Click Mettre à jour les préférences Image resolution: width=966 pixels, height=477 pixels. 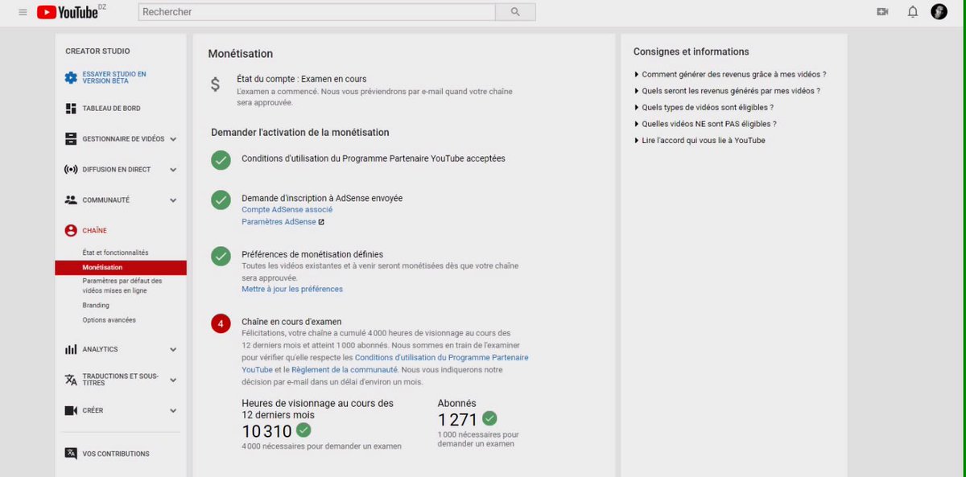tap(292, 289)
